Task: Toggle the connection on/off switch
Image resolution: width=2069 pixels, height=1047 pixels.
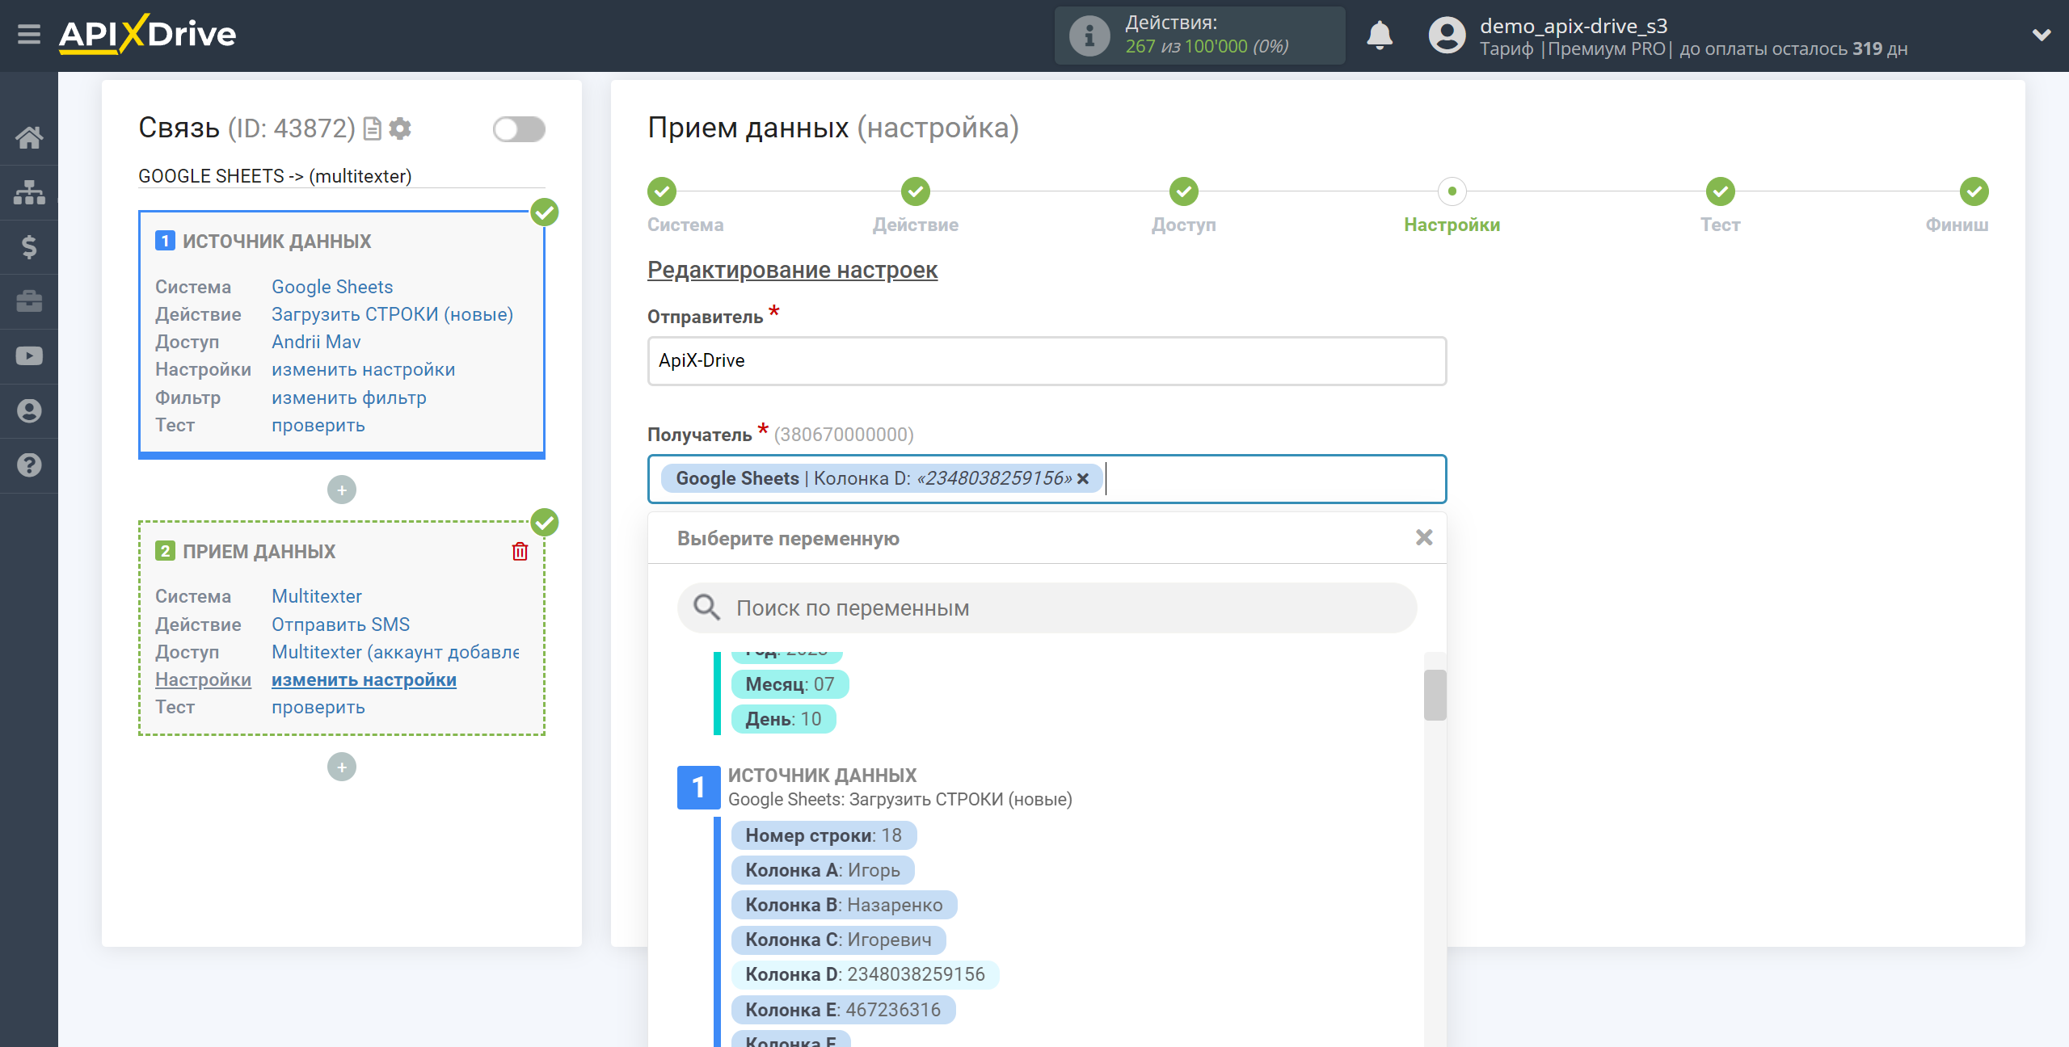Action: 519,129
